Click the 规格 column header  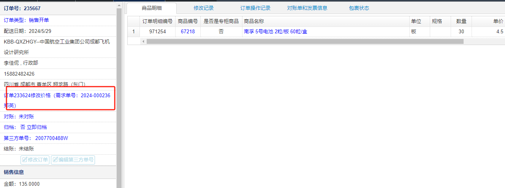(x=440, y=21)
